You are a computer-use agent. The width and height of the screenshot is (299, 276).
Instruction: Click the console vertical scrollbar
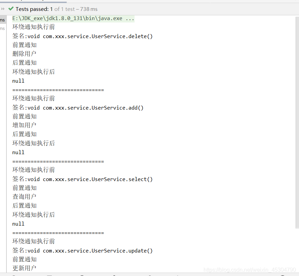coord(297,123)
